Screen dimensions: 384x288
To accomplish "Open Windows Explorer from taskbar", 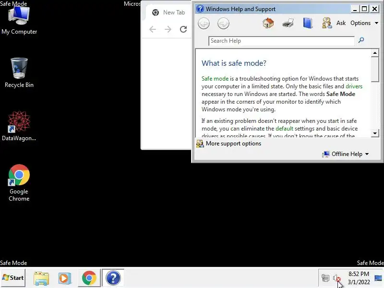I will coord(41,278).
